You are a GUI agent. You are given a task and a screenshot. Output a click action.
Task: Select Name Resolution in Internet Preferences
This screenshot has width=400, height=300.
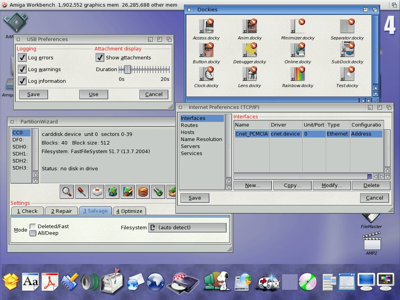(x=201, y=139)
